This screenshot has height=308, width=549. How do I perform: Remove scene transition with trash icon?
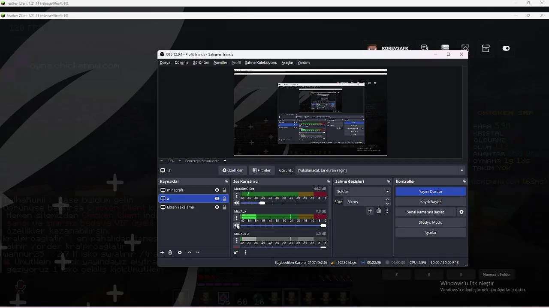click(379, 211)
